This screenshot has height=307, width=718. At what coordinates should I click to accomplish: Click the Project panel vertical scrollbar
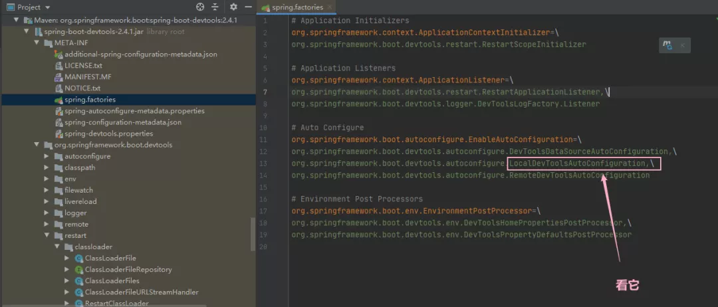(x=253, y=233)
